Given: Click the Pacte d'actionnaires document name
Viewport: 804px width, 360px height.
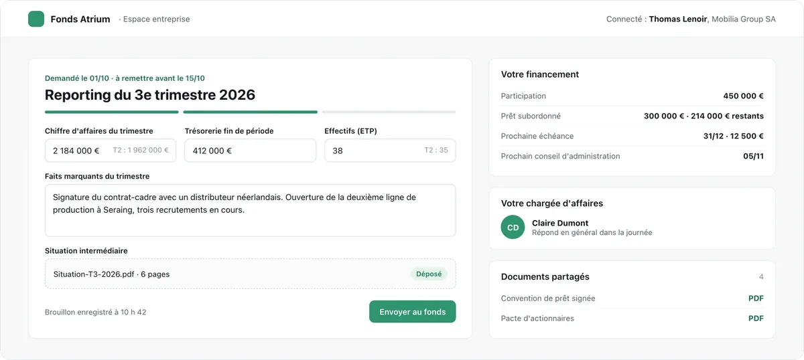Looking at the screenshot, I should (537, 319).
